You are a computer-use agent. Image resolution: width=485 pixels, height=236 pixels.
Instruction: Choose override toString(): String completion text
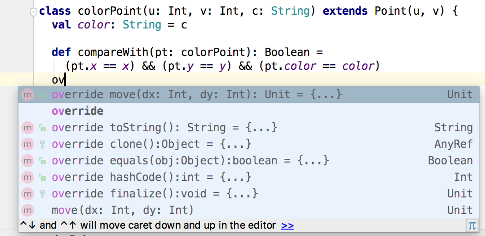pyautogui.click(x=164, y=128)
